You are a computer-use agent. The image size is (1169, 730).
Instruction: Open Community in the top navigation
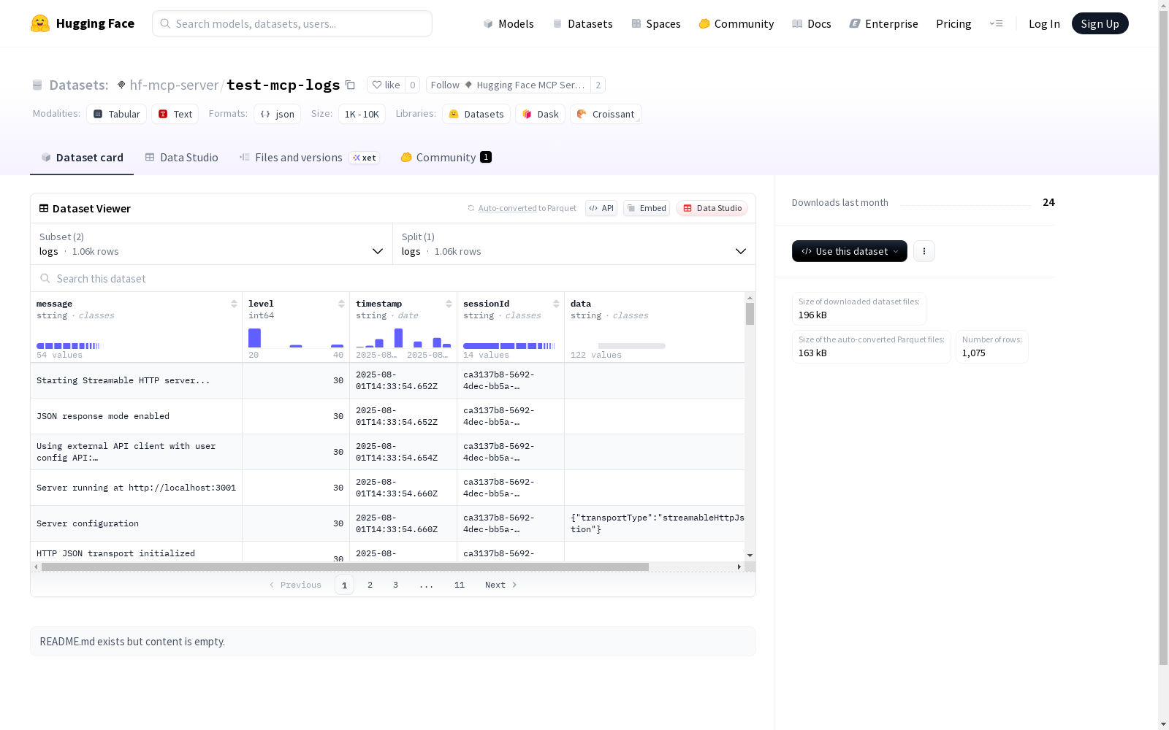click(x=736, y=23)
